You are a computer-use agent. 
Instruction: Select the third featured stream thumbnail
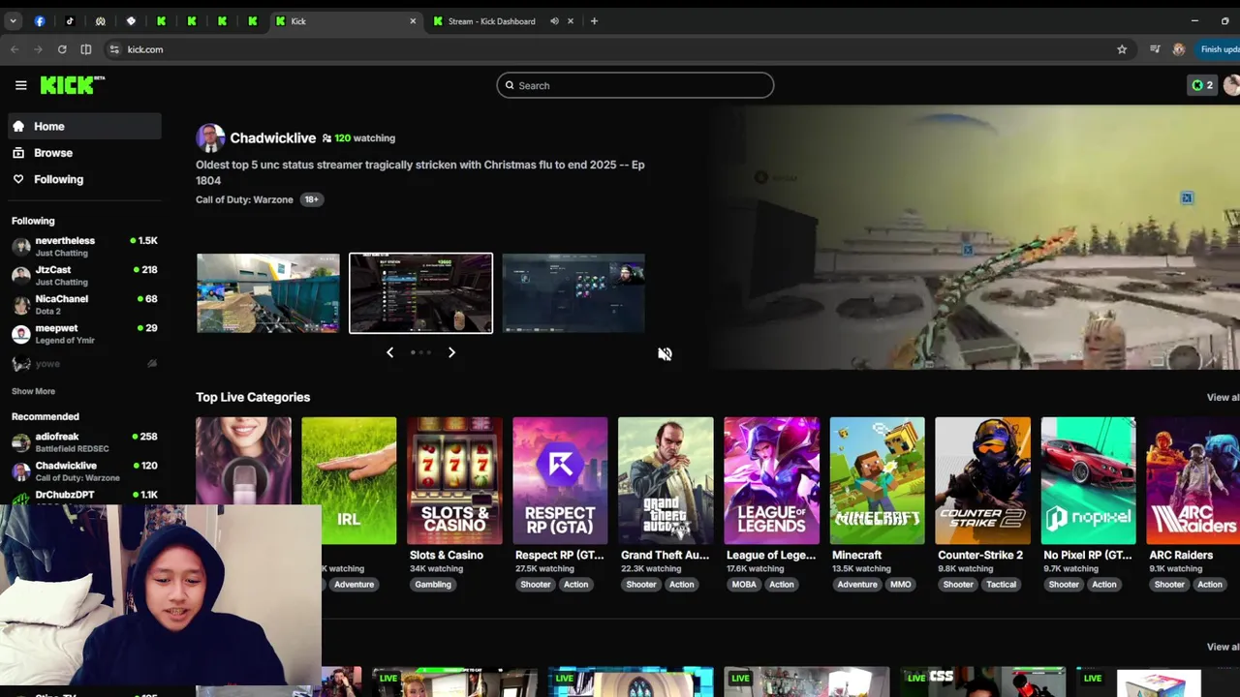(x=573, y=293)
